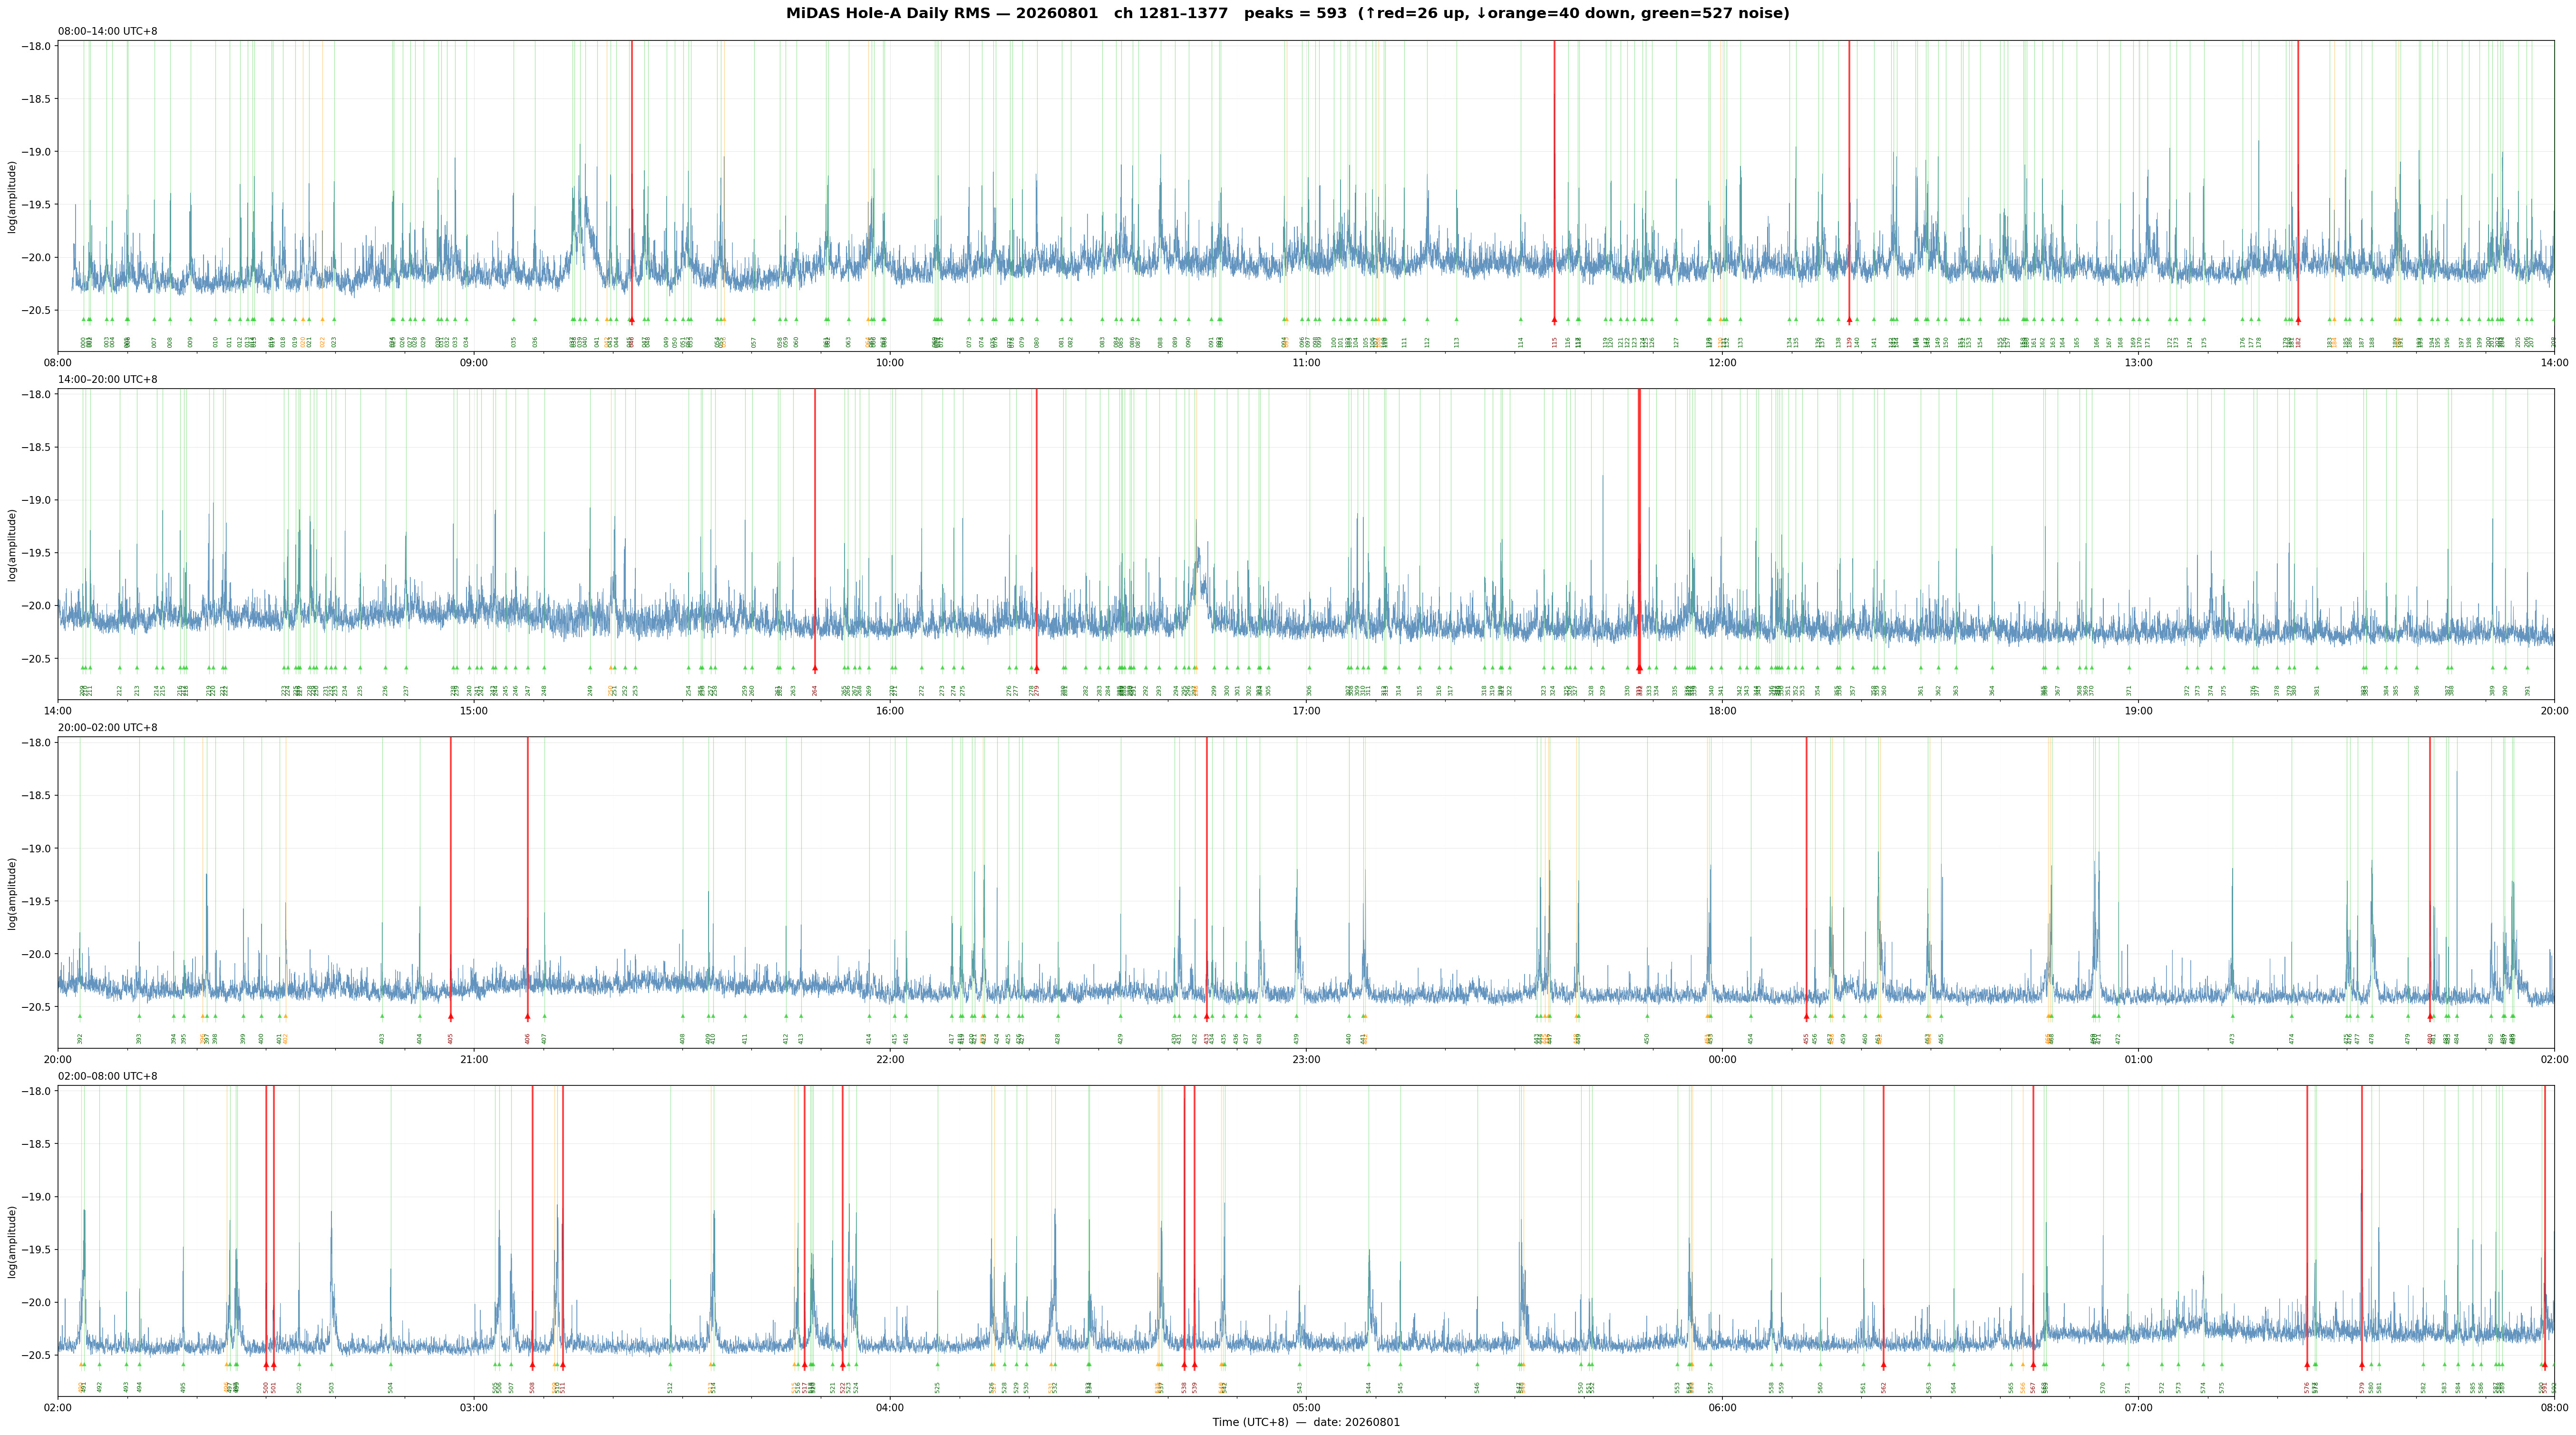Click the red peak marker 406
The image size is (2576, 1435).
point(528,1016)
